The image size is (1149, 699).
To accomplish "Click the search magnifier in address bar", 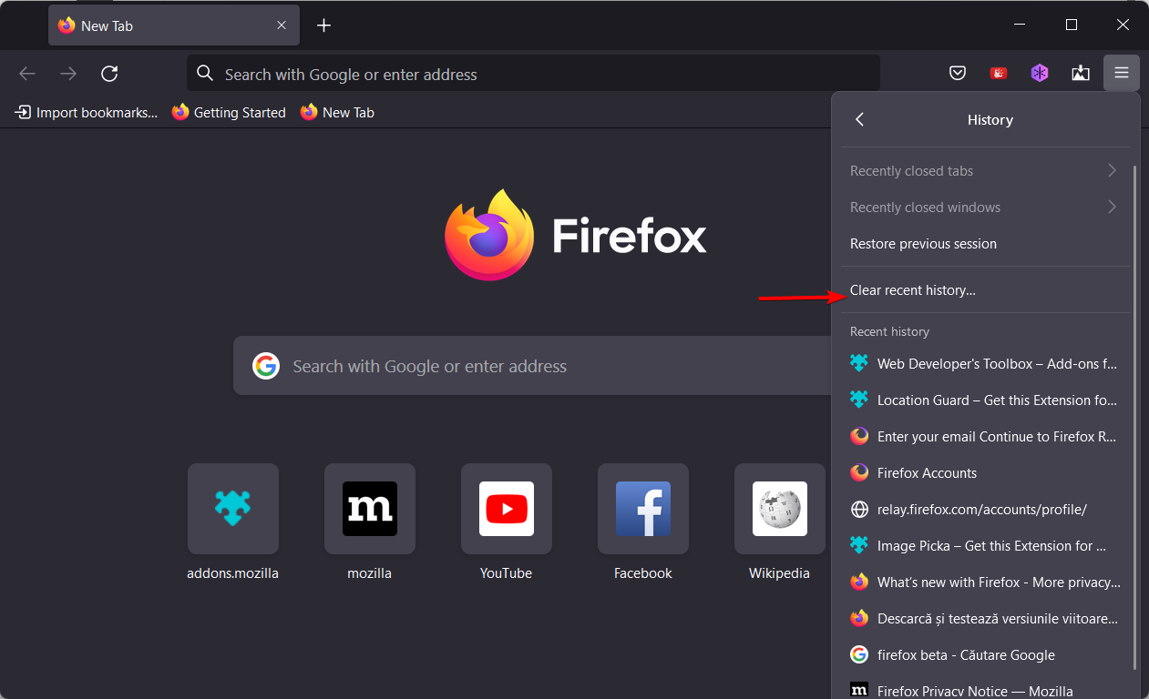I will 206,74.
